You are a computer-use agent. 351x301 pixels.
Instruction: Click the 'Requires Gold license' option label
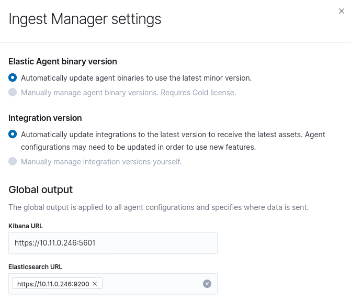click(x=128, y=93)
